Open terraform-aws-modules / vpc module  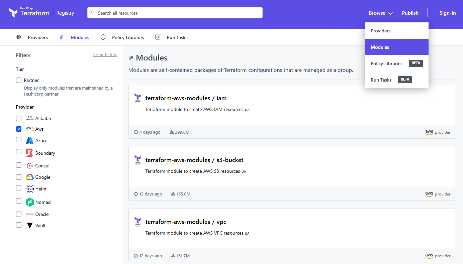(x=186, y=222)
